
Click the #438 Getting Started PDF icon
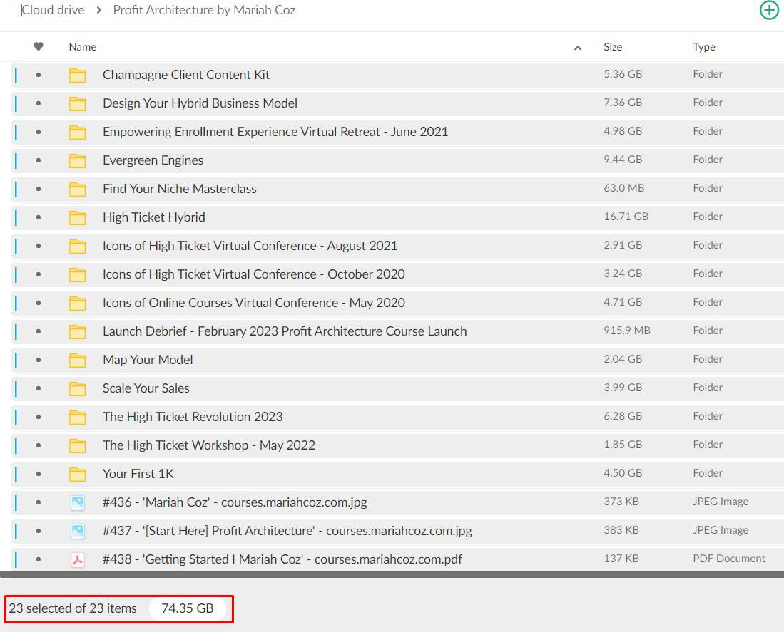click(77, 560)
